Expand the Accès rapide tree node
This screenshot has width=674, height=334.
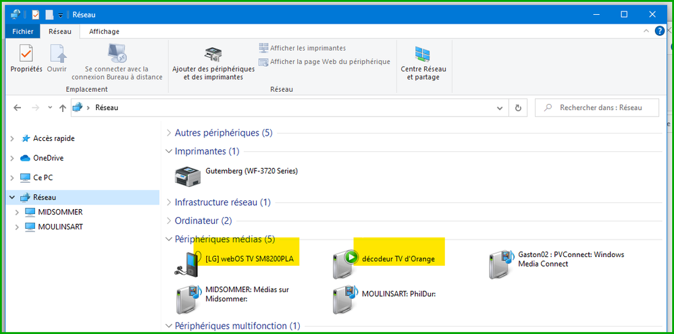pos(12,139)
